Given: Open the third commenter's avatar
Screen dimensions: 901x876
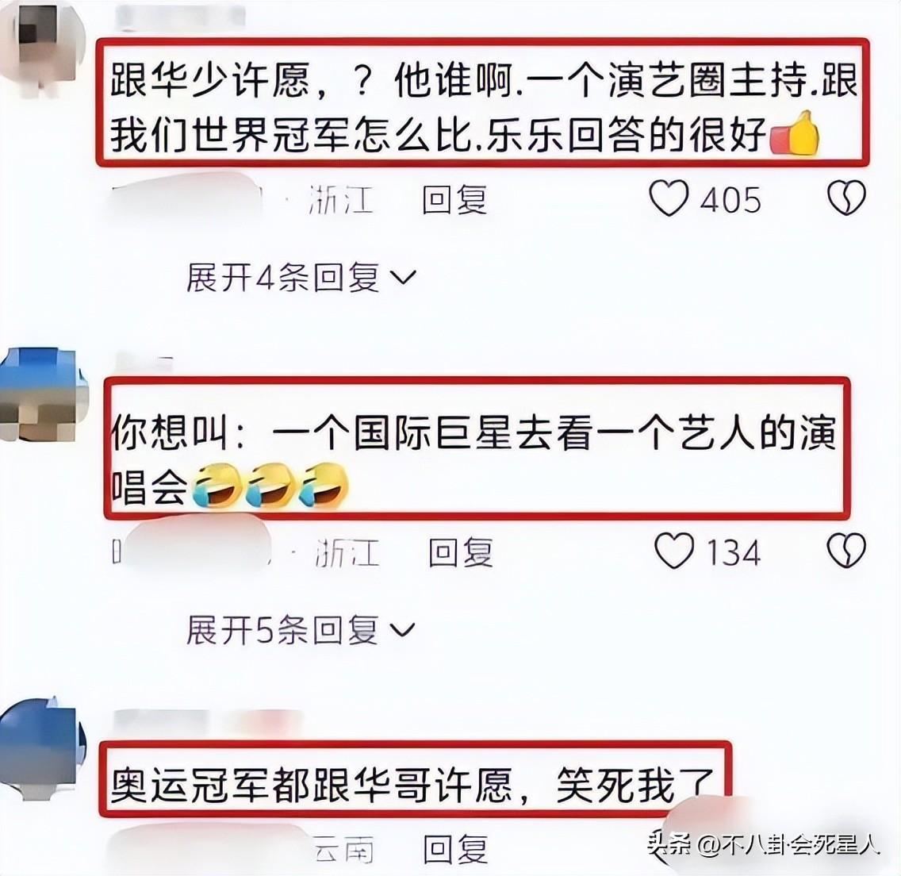Looking at the screenshot, I should (x=43, y=748).
